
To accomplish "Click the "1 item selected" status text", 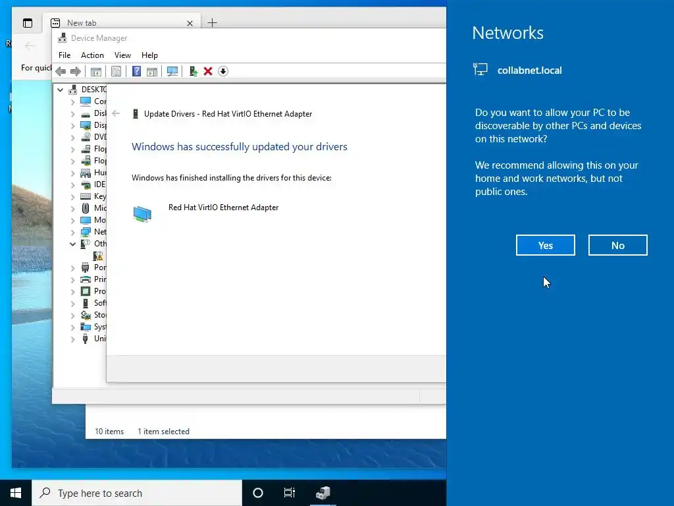I will (163, 432).
